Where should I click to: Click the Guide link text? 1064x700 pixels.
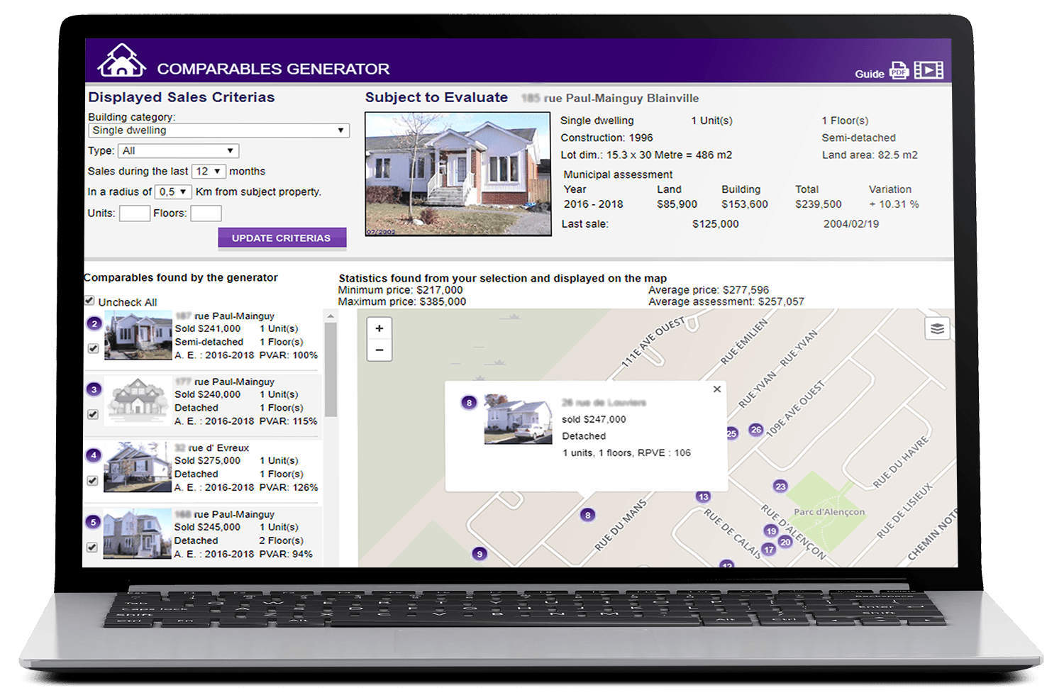click(870, 74)
